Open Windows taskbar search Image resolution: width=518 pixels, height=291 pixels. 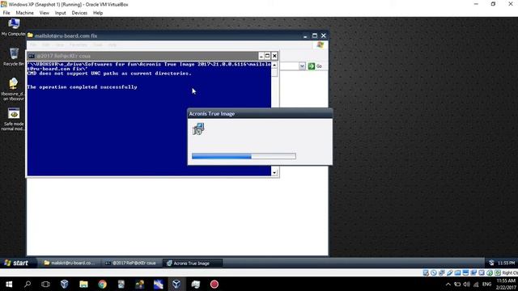point(28,284)
